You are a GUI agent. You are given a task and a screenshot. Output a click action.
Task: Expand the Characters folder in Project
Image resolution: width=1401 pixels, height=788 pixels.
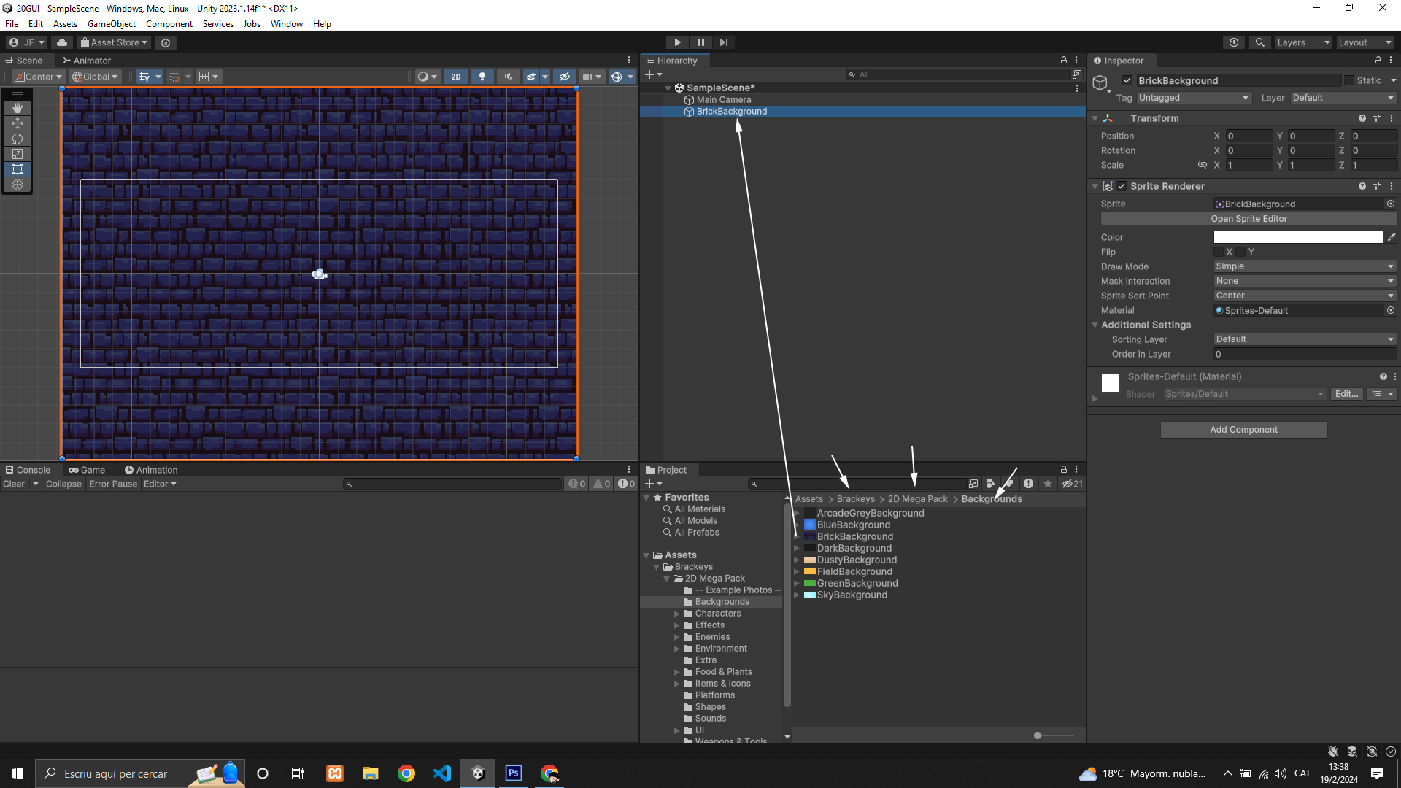[x=677, y=614]
